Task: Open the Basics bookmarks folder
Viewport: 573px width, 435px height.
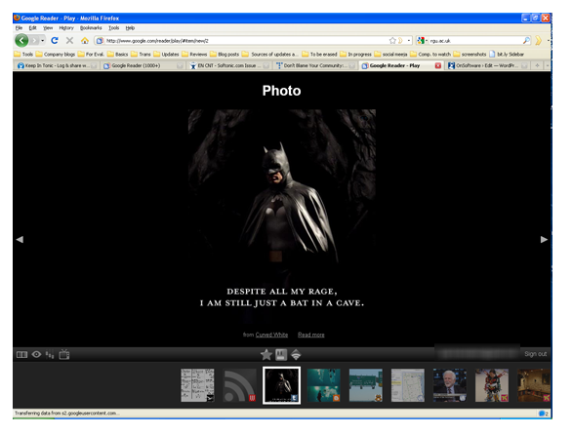Action: (x=118, y=54)
